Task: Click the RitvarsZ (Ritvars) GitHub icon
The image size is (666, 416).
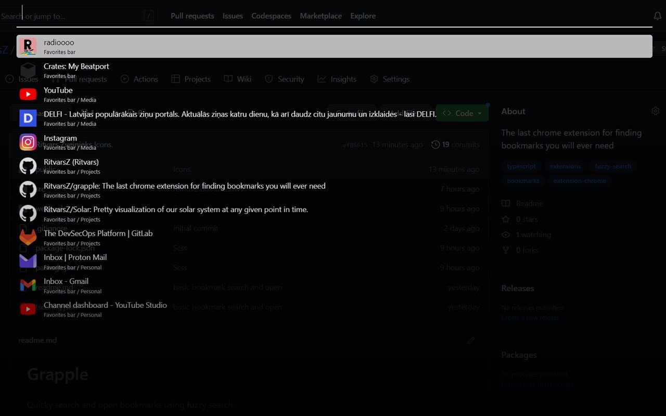Action: click(28, 166)
